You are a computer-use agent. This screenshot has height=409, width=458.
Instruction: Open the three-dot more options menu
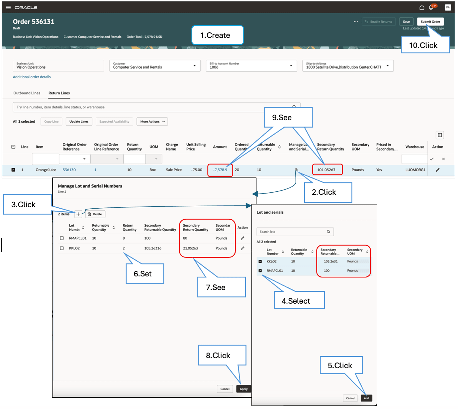click(x=356, y=22)
